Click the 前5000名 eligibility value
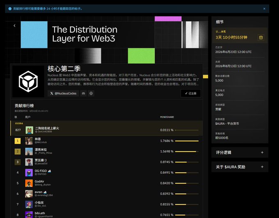Screen dimensions: 279x218 (222, 138)
